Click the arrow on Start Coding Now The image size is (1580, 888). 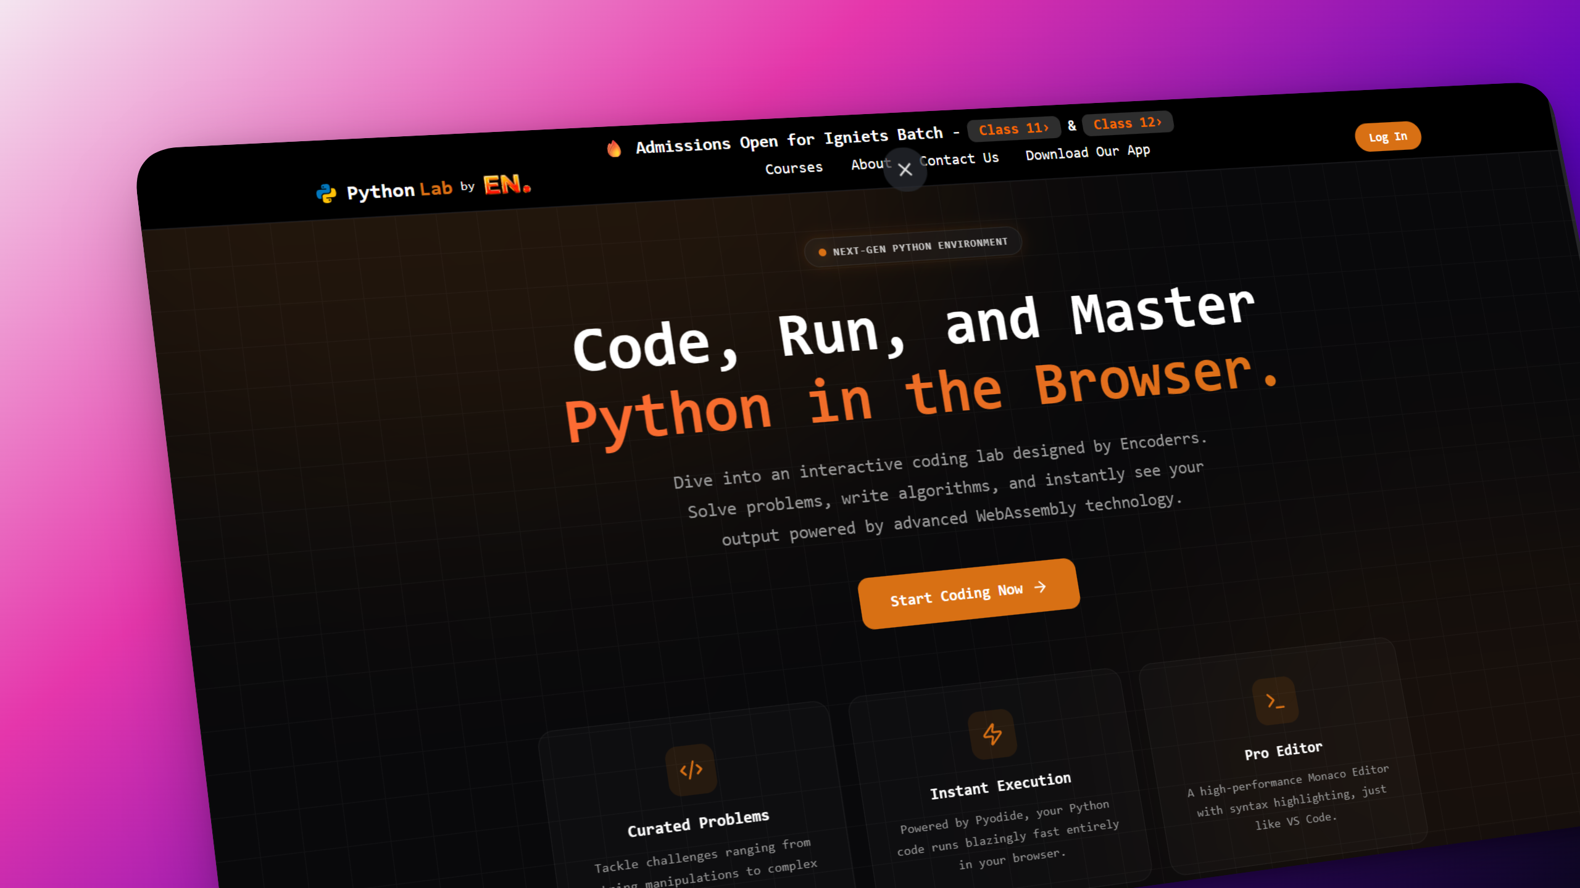pos(1041,586)
